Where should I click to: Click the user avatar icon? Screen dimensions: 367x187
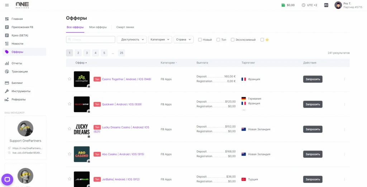[x=338, y=5]
